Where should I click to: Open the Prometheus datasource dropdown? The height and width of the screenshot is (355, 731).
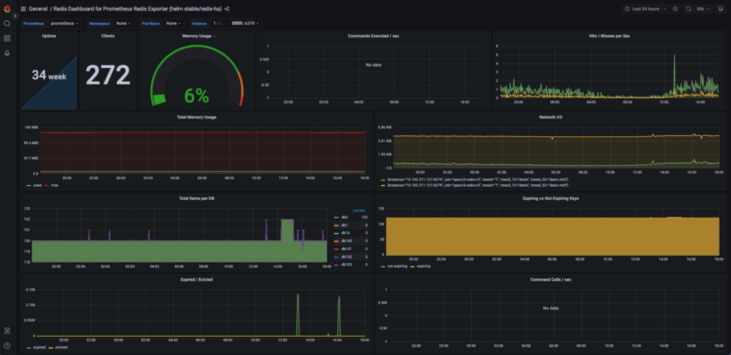click(x=64, y=23)
